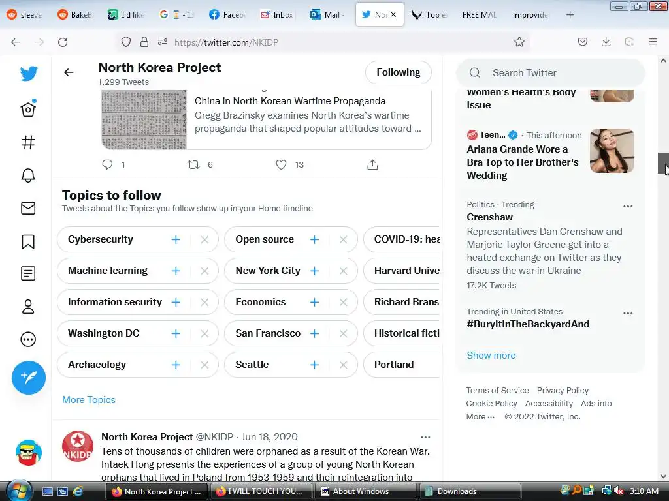Open the Notifications bell icon

tap(28, 175)
